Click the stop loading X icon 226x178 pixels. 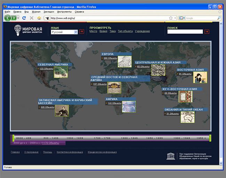click(32, 18)
